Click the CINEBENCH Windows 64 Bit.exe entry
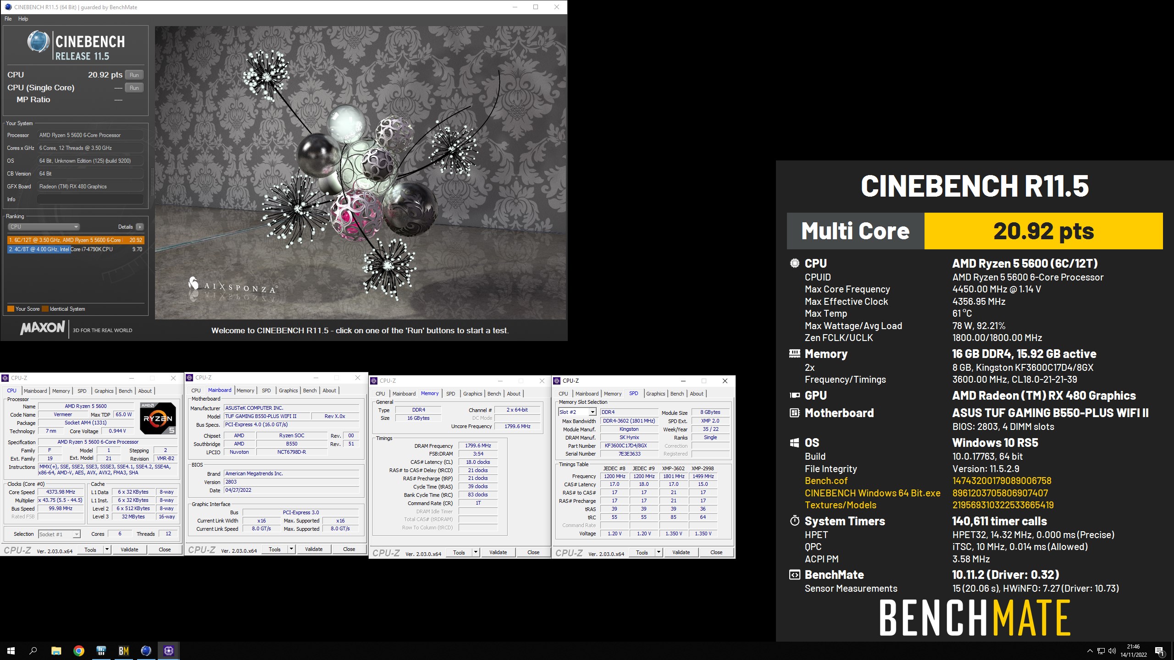1174x660 pixels. click(x=872, y=493)
